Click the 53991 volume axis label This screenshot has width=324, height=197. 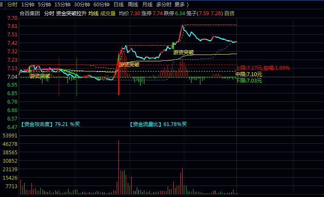click(10, 136)
